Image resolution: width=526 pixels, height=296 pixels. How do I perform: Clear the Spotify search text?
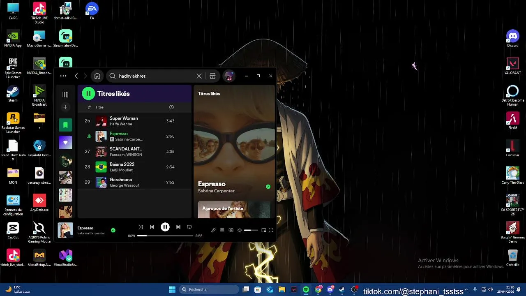[199, 76]
